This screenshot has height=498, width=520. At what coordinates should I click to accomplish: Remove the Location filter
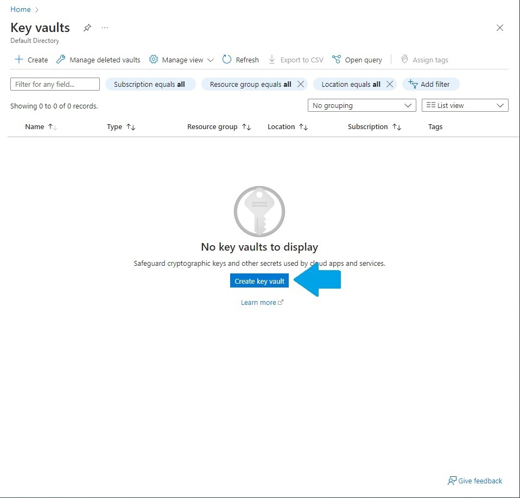point(390,84)
